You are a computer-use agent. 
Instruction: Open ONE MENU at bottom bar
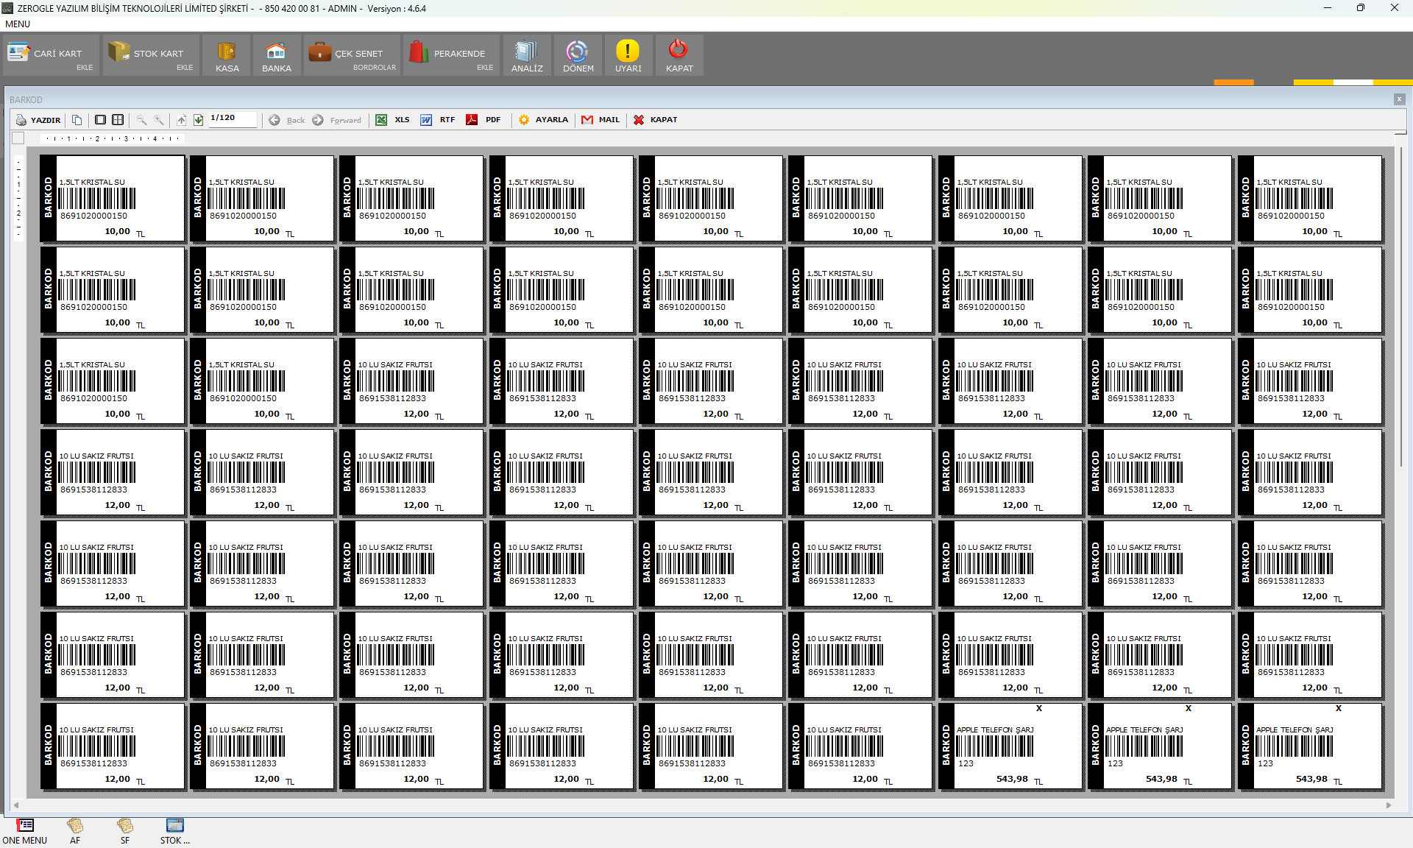point(25,832)
